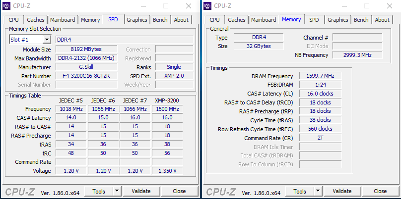Screen dimensions: 401x199
Task: Select the SPD tab in left window
Action: coord(113,19)
